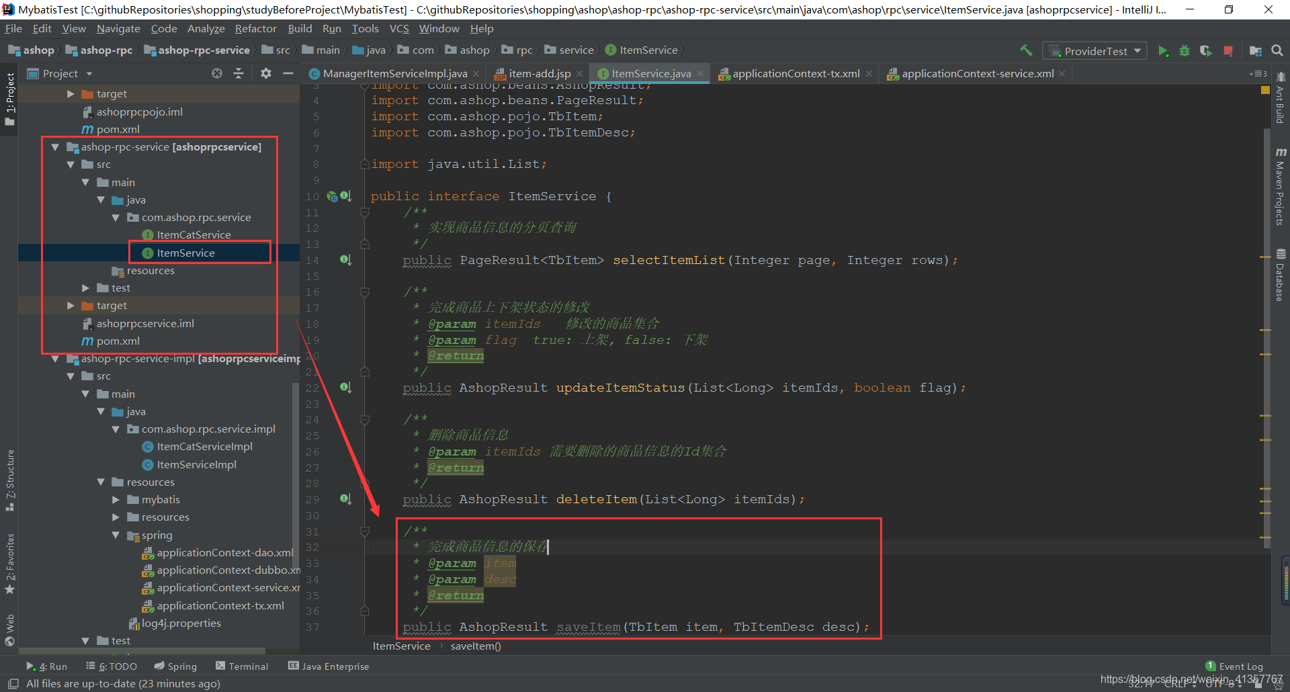
Task: Switch to applicationContext-service.xml tab
Action: click(x=978, y=74)
